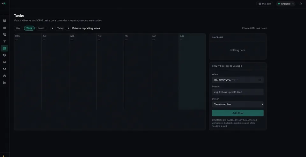
Task: Click the logout icon at top right
Action: pos(301,4)
